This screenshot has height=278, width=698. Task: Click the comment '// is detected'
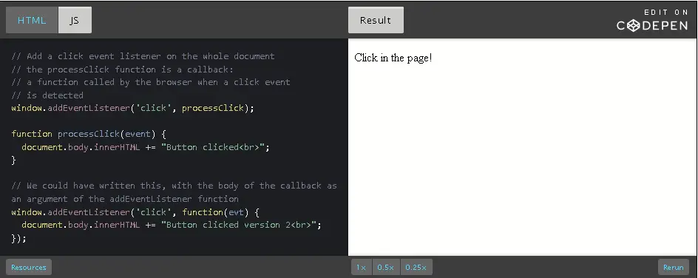click(x=47, y=95)
